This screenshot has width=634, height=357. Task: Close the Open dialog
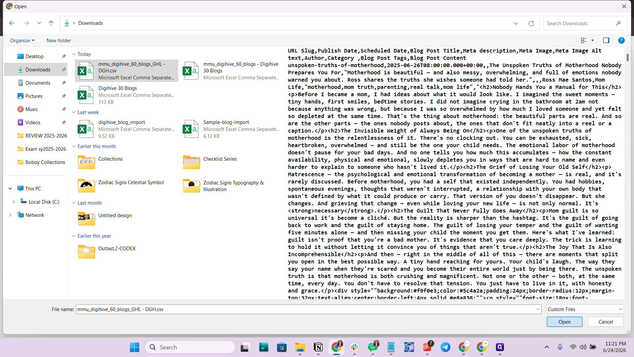coord(624,6)
